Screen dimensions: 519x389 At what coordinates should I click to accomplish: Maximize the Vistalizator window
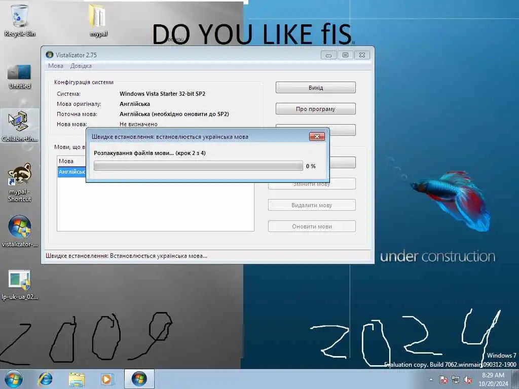(345, 55)
